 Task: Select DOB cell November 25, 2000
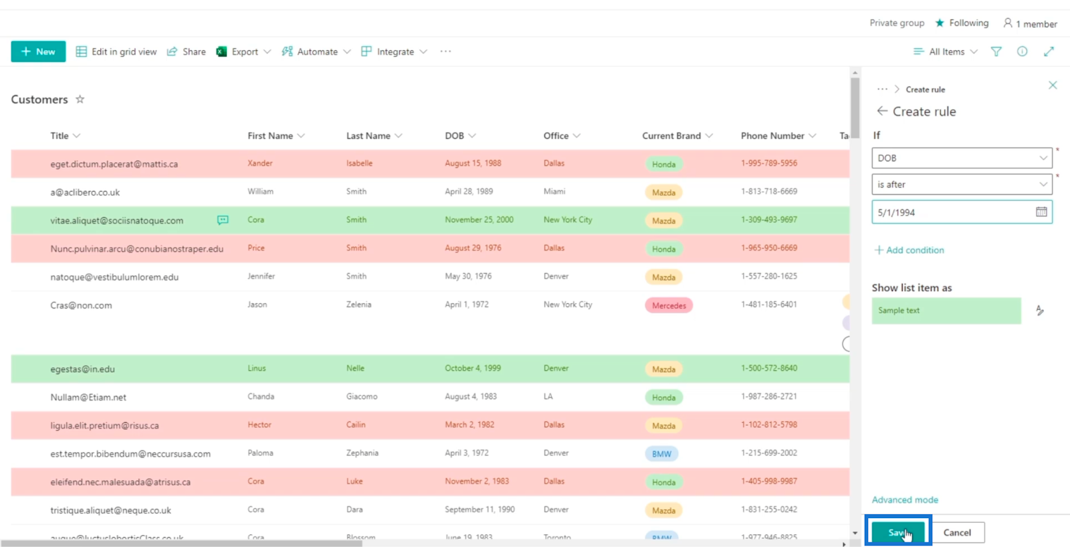(x=479, y=220)
